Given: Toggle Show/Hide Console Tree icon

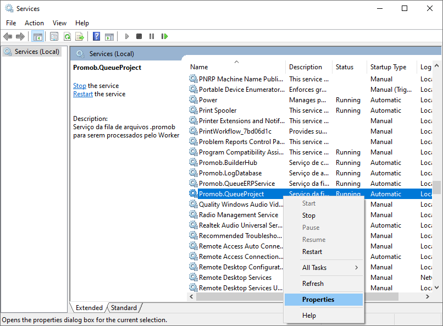Looking at the screenshot, I should pos(37,36).
